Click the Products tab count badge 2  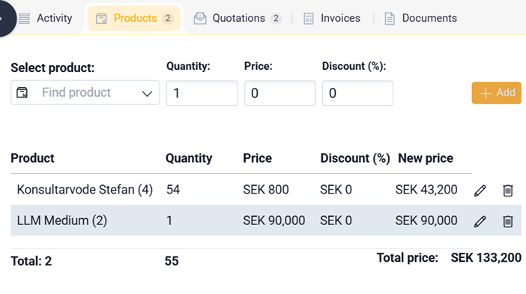167,18
